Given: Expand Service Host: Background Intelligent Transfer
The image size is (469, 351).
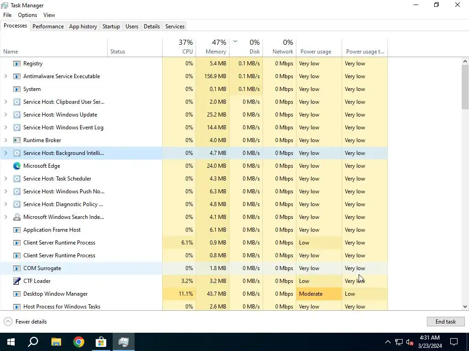Looking at the screenshot, I should tap(5, 153).
